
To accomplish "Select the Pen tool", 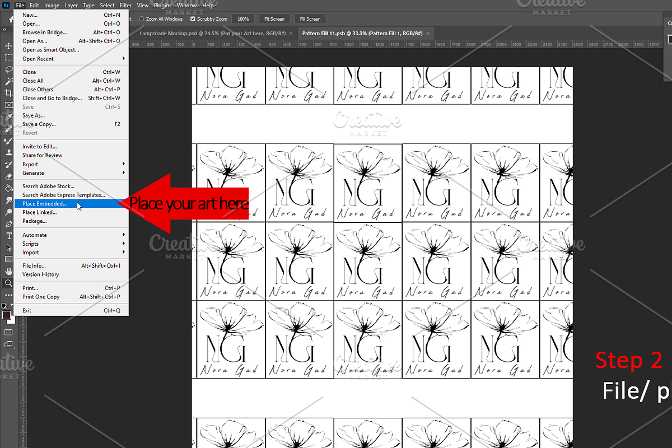I will pos(8,224).
